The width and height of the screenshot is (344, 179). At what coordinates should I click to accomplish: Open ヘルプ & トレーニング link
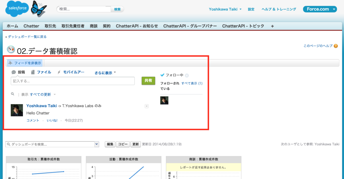coord(279,9)
